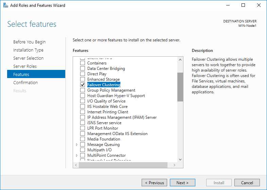
Task: Enable the Containers feature checkbox
Action: coord(83,63)
